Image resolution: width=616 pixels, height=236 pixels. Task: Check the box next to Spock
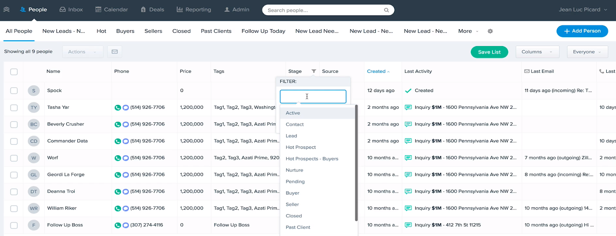click(x=14, y=91)
